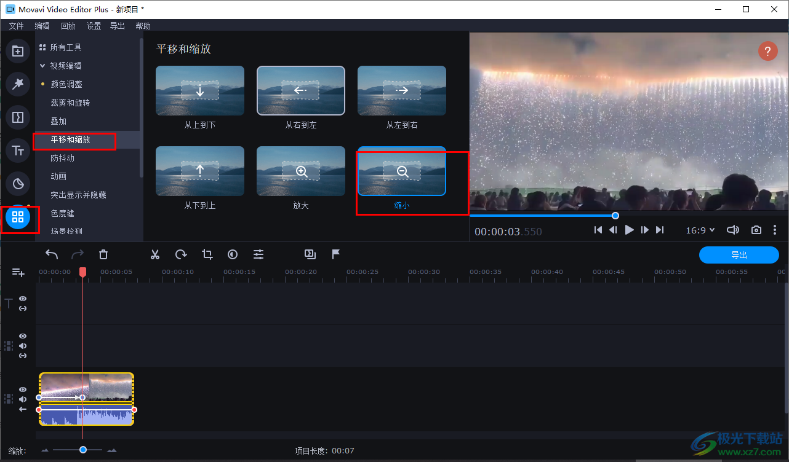Toggle title track link icon

[23, 308]
